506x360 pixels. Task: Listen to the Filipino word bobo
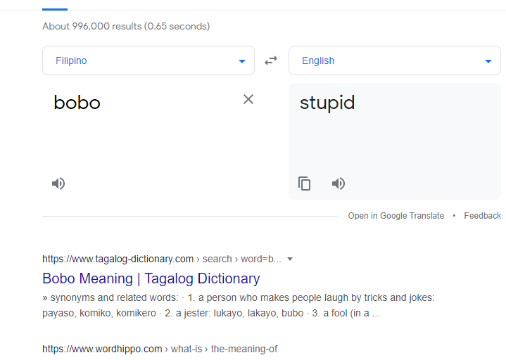pyautogui.click(x=58, y=184)
